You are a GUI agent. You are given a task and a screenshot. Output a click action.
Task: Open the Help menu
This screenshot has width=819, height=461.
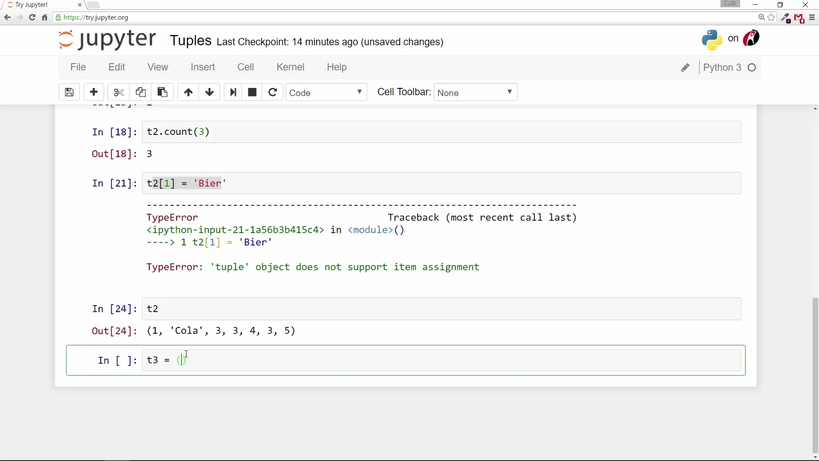pos(337,67)
